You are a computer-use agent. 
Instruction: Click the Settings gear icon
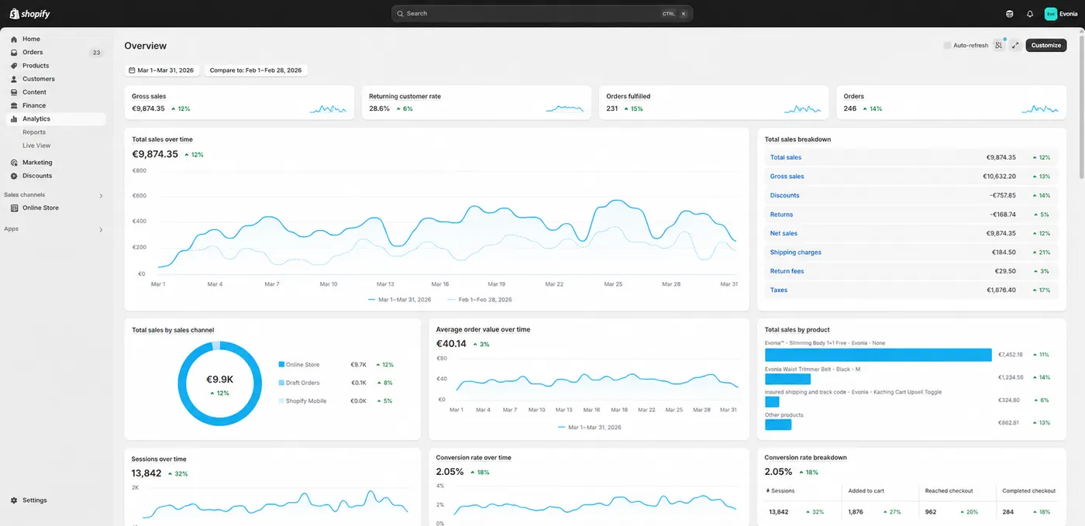14,500
